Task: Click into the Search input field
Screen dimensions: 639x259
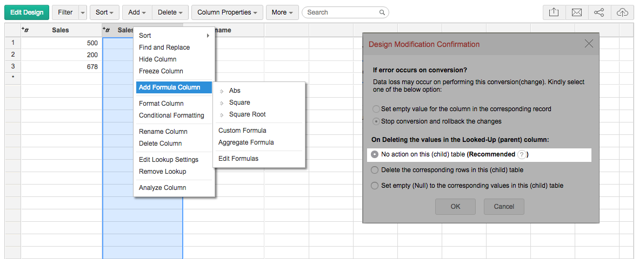Action: coord(341,12)
